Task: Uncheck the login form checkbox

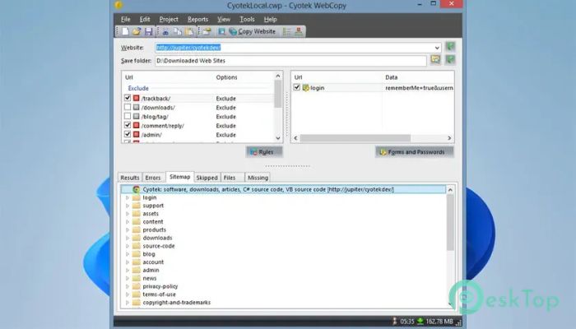Action: [x=297, y=87]
